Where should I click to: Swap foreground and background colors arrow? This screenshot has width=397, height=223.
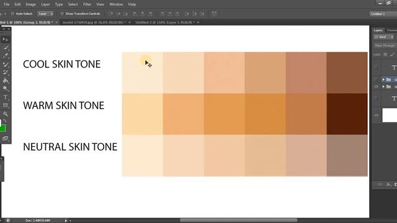point(5,121)
